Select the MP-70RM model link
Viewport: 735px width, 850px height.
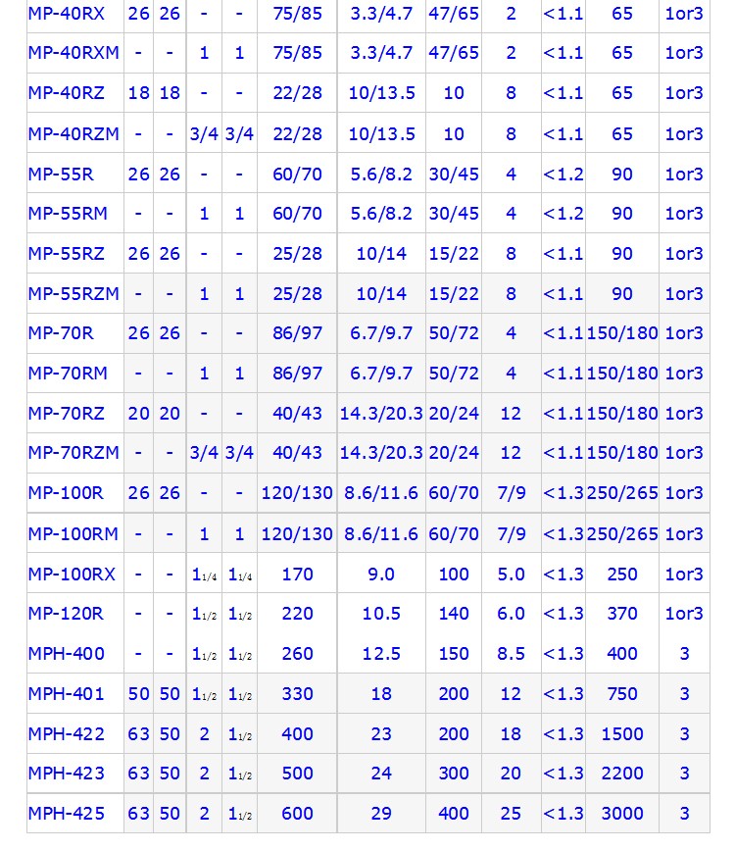coord(69,373)
